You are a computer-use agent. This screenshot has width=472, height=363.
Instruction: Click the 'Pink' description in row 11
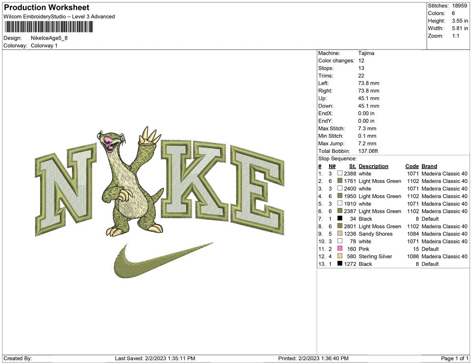(x=364, y=249)
